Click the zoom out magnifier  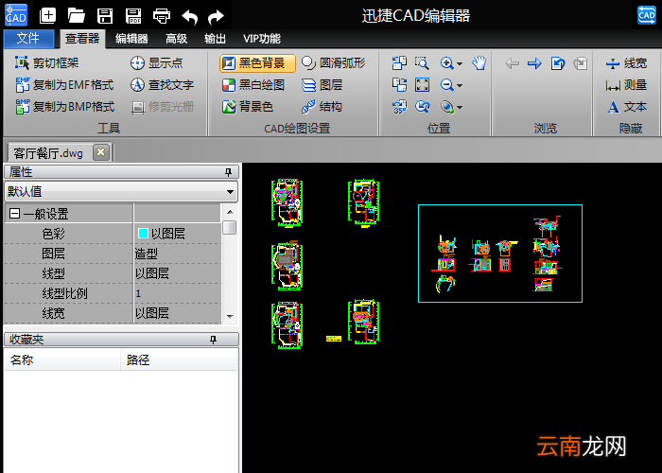[x=446, y=85]
